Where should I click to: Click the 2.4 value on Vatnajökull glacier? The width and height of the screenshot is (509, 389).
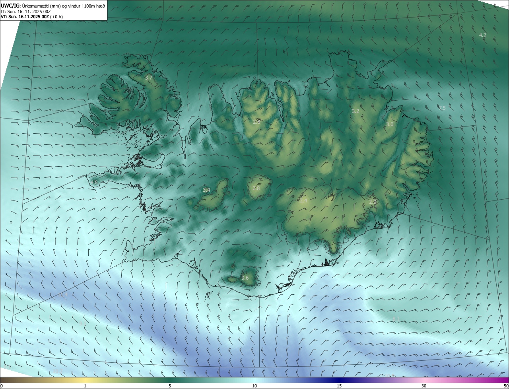point(303,201)
